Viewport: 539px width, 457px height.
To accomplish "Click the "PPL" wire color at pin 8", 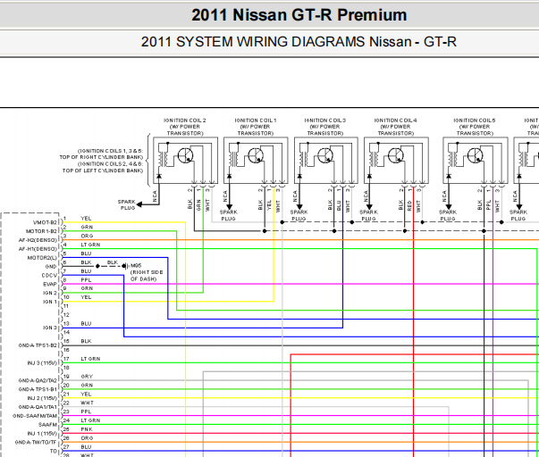I will (x=86, y=280).
